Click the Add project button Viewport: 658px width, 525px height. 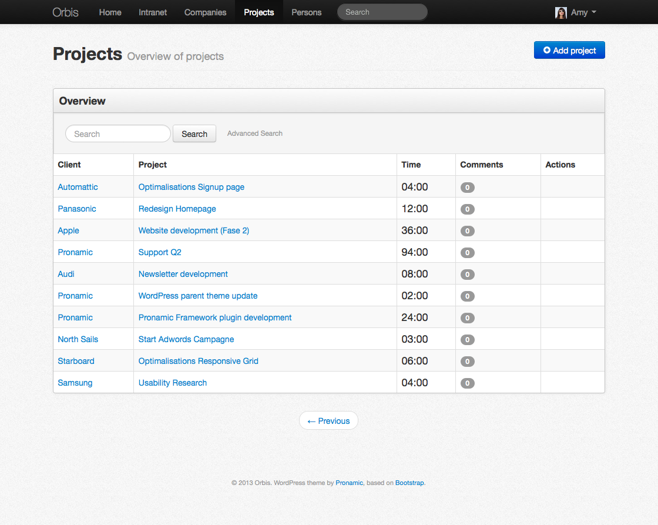coord(569,50)
